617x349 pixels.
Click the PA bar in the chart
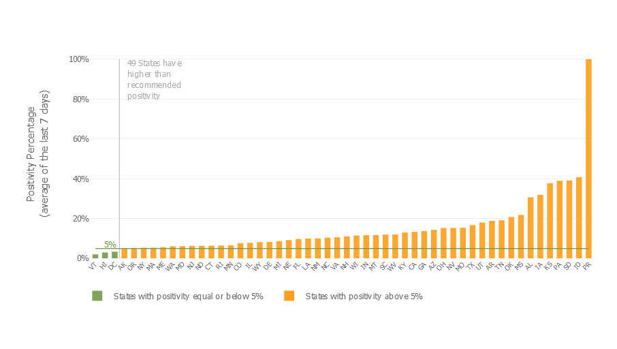pyautogui.click(x=560, y=219)
